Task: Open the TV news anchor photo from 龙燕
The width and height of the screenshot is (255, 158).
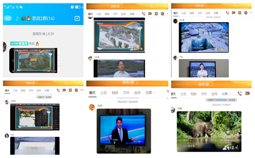Action: coord(124,130)
